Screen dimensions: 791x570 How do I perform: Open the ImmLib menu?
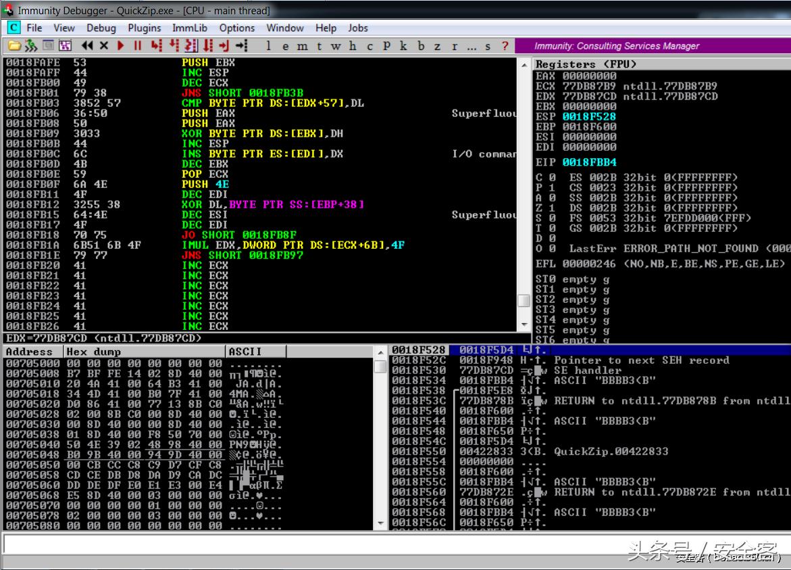pyautogui.click(x=191, y=28)
